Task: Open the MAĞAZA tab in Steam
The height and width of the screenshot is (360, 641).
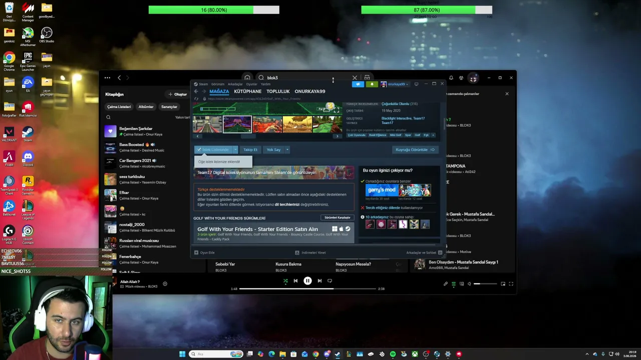Action: [x=219, y=91]
